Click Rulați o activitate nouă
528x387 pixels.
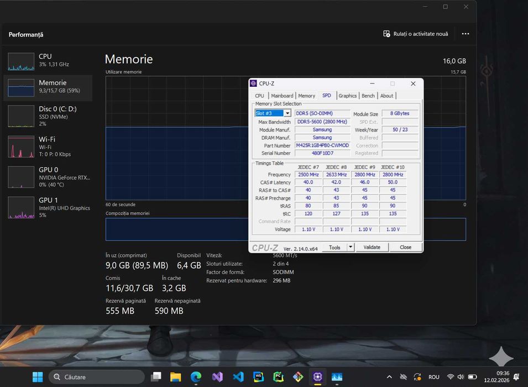(x=416, y=34)
